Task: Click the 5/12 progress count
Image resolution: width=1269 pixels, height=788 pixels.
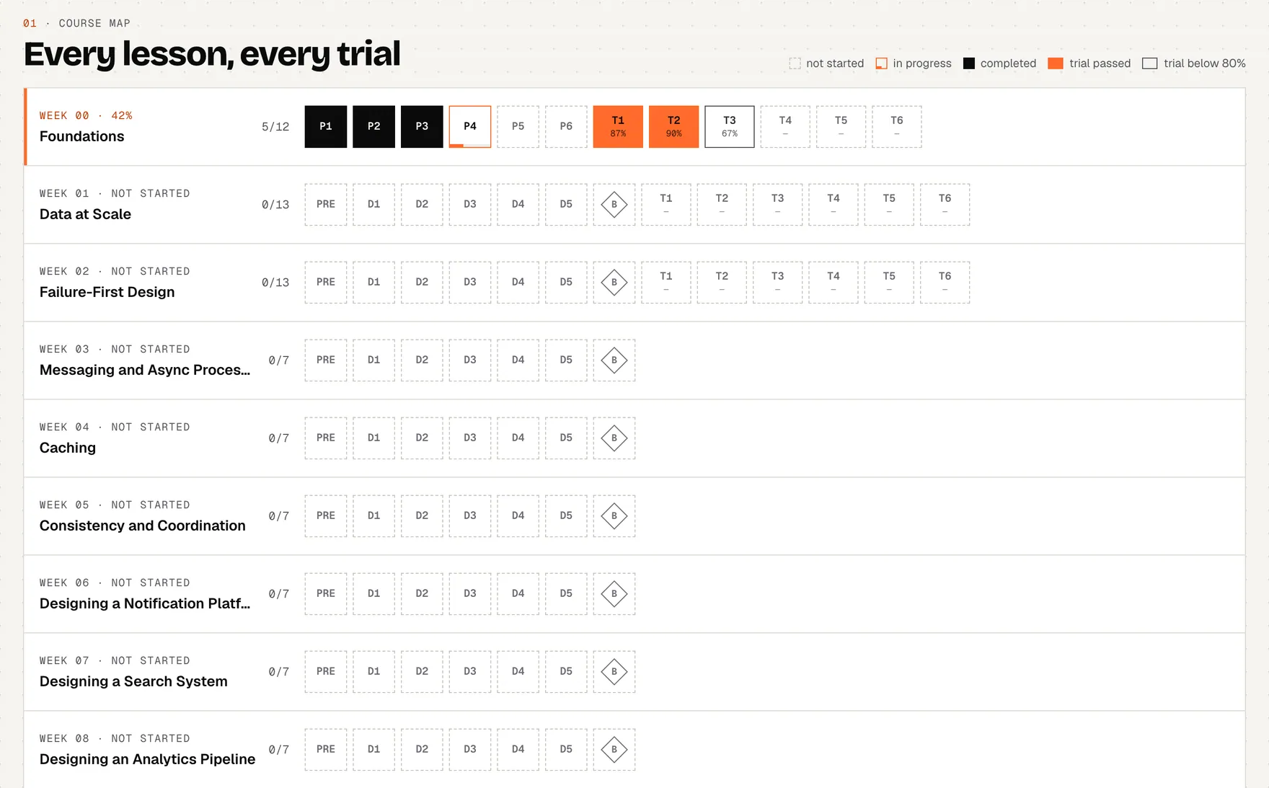Action: (x=275, y=127)
